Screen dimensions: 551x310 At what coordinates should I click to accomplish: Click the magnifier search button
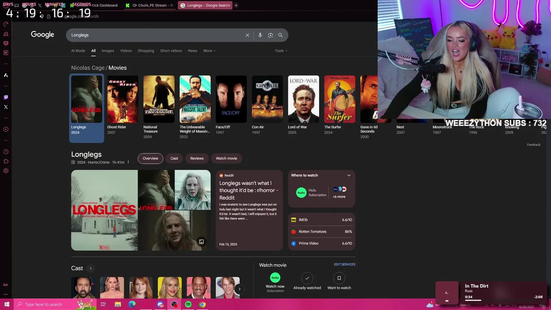pyautogui.click(x=280, y=35)
